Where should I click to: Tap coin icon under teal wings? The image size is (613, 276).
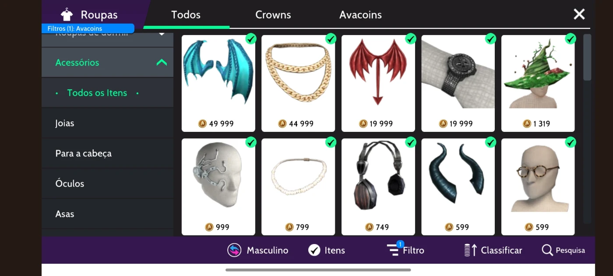(x=202, y=124)
